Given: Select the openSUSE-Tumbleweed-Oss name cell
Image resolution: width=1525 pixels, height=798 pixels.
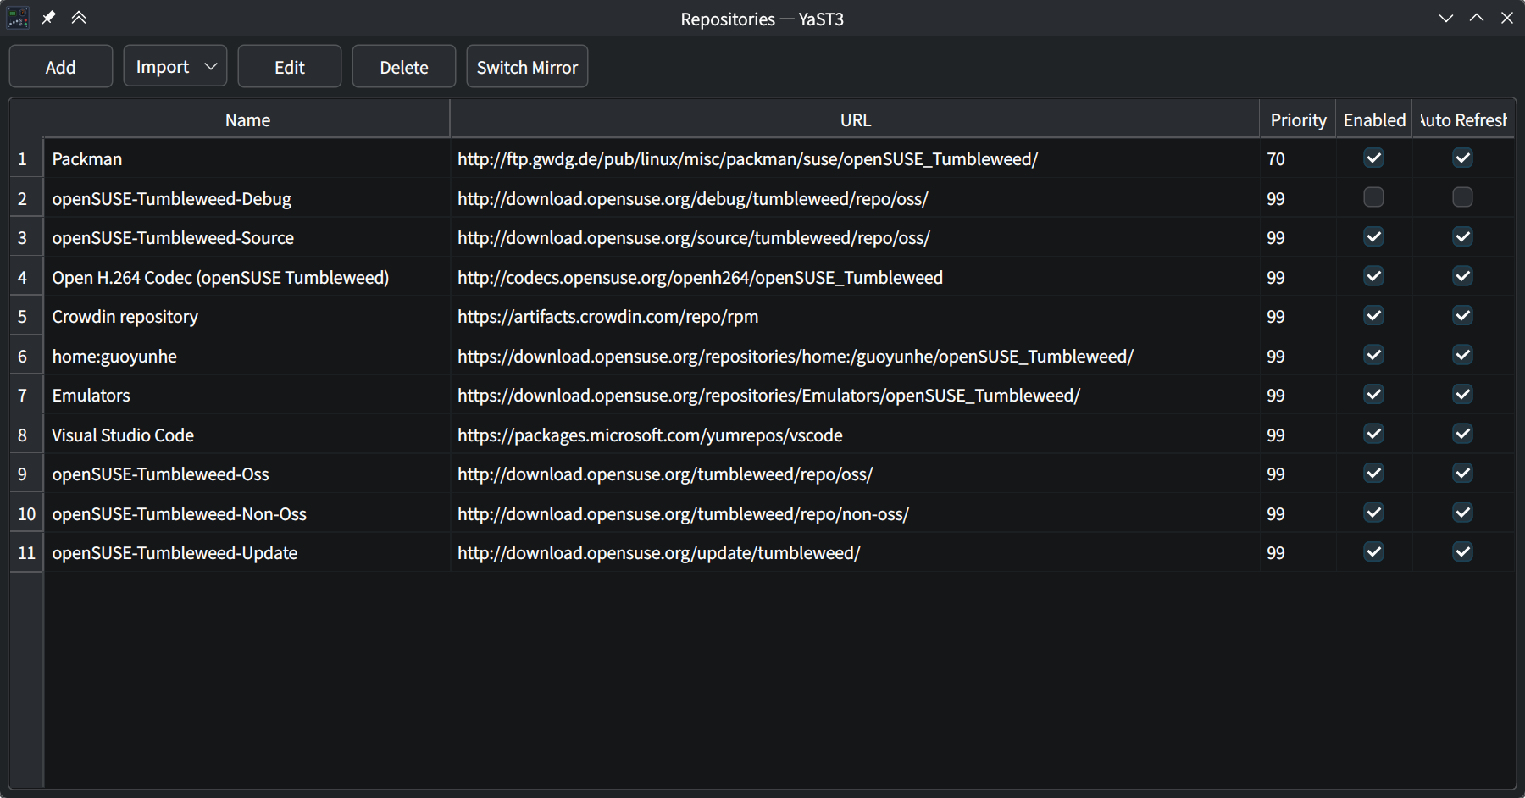Looking at the screenshot, I should tap(247, 474).
